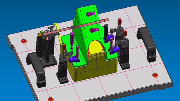Select the knurled knob on the left fixture
The image size is (180, 101).
click(51, 28)
